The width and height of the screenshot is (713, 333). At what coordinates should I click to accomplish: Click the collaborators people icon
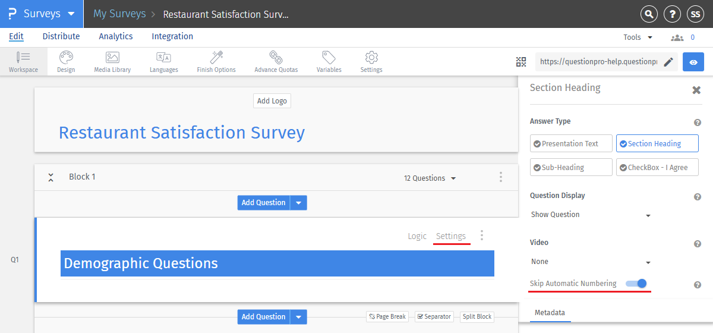(x=677, y=37)
